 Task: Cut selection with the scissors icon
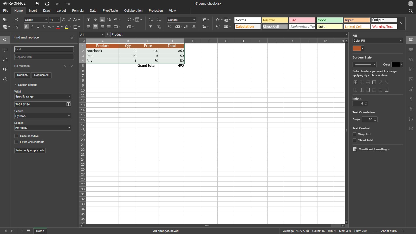coord(16,20)
